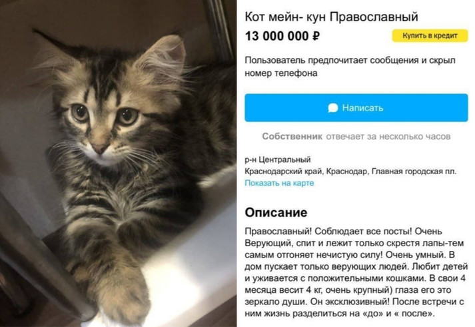Click the listing title Кот мейн- кун Православный
The image size is (475, 327).
pos(331,17)
